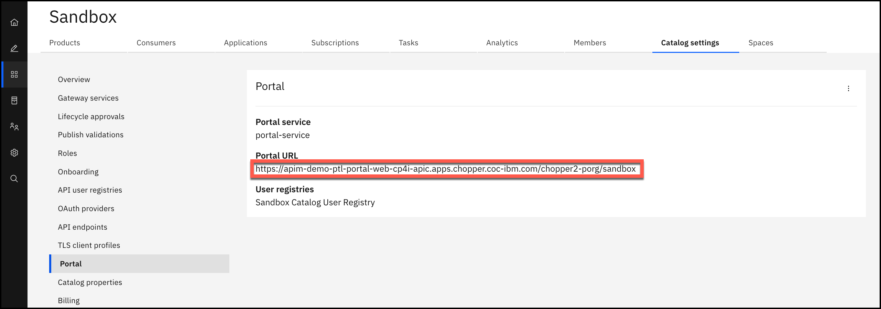Select the Catalog settings tab
This screenshot has height=309, width=881.
coord(695,43)
